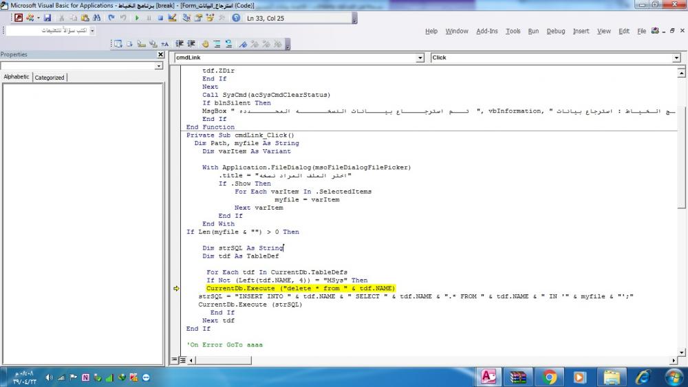688x387 pixels.
Task: Open Edit toolbar options arrow
Action: (288, 44)
